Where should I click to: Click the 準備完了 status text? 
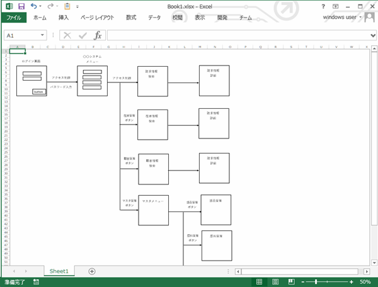(x=14, y=282)
